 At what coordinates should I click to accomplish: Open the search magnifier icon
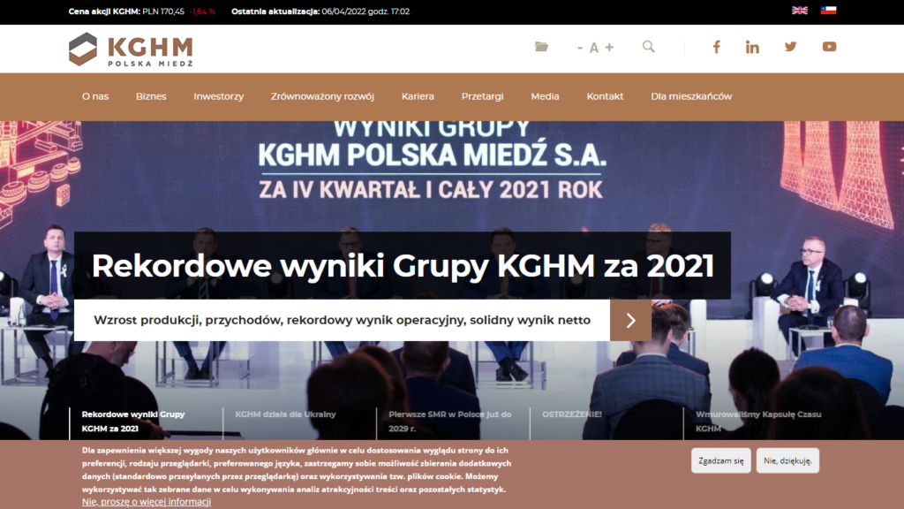coord(649,47)
